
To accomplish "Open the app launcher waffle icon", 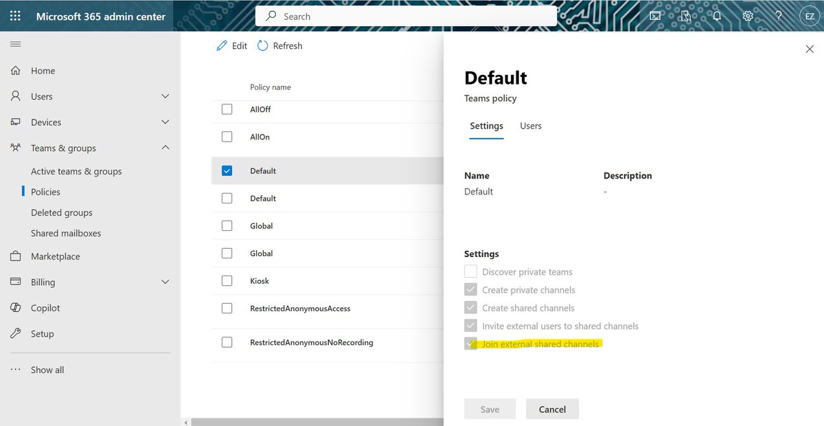I will coord(15,16).
